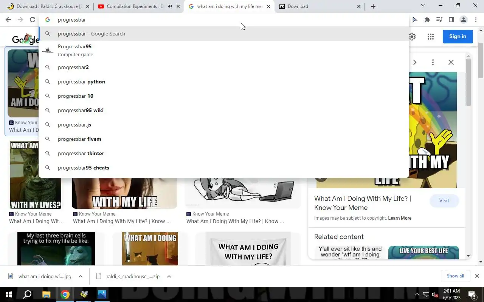Pick the 'progressbar95 cheats' suggestion
Viewport: 484px width, 302px height.
coord(224,168)
